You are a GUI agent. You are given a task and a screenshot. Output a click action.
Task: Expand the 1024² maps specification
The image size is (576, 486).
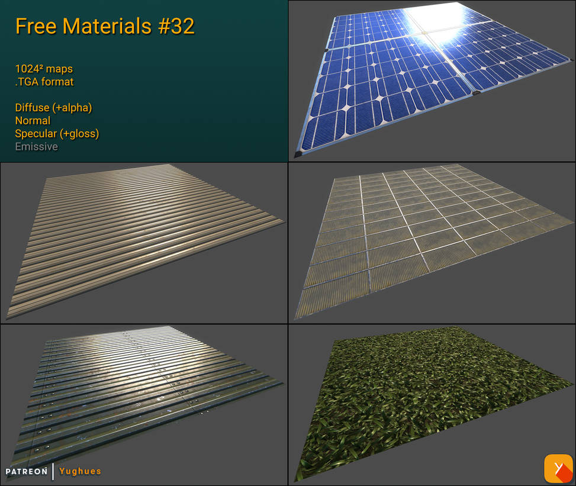tap(44, 69)
